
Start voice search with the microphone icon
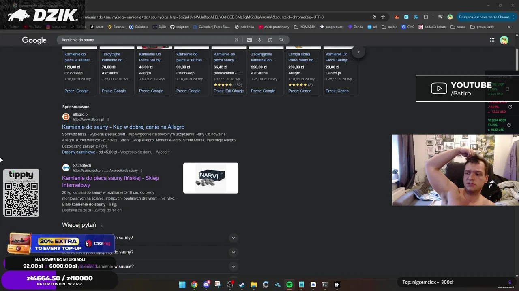[259, 40]
